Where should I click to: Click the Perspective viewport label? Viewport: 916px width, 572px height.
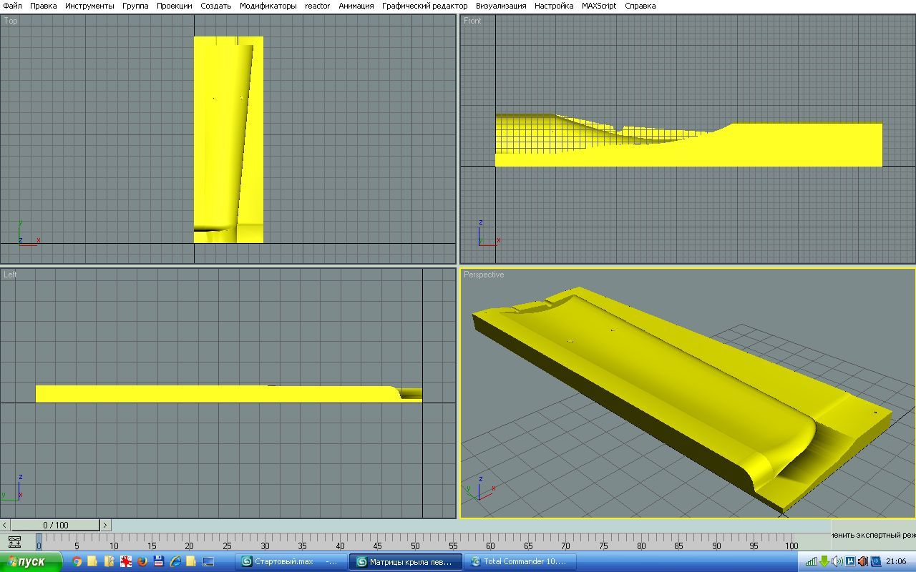pos(484,275)
